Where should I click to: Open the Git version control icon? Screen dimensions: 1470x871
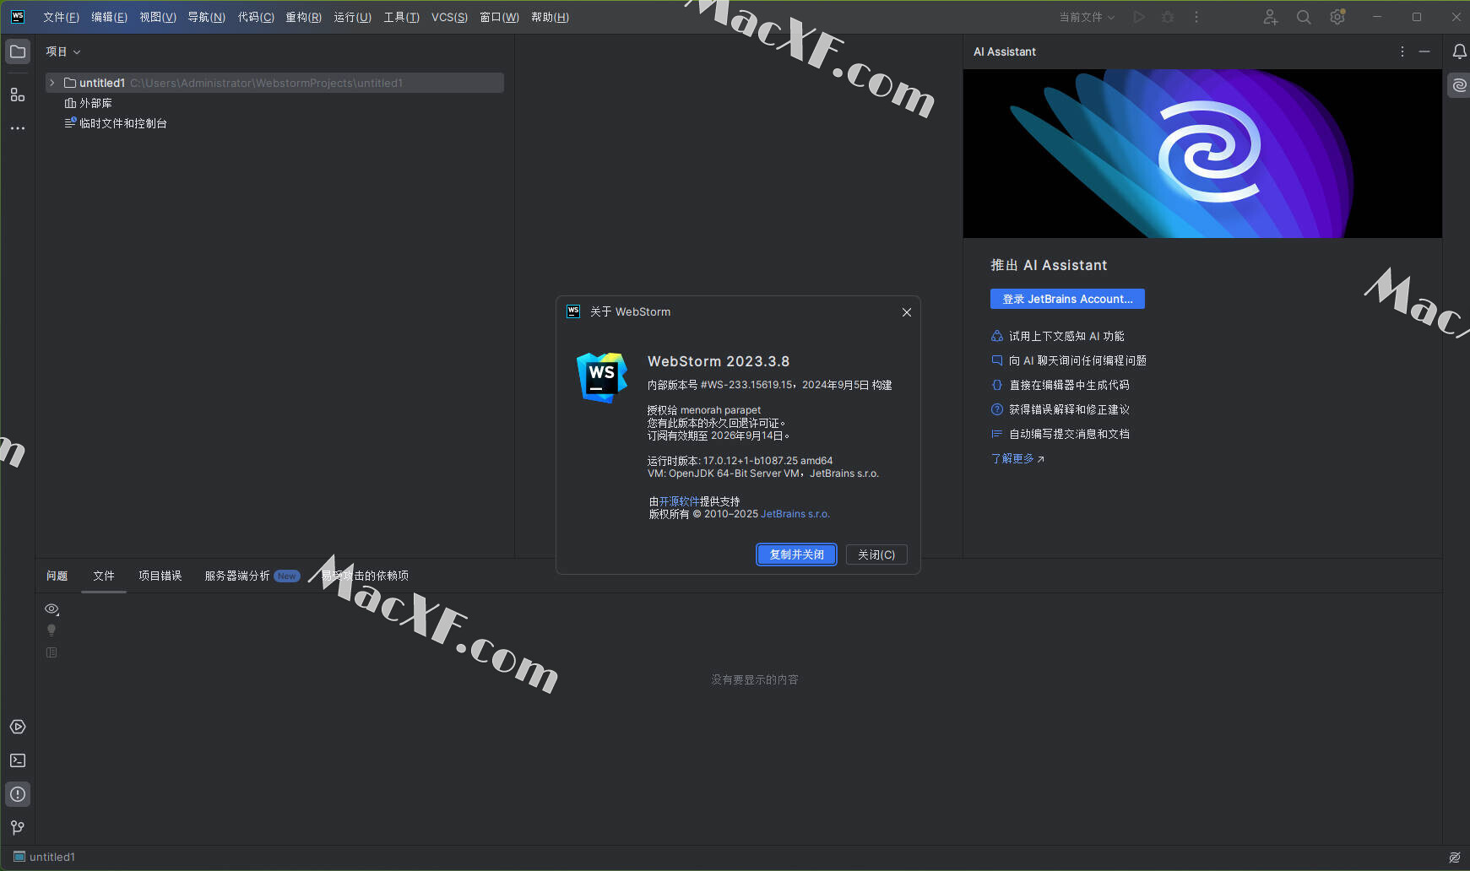coord(18,828)
